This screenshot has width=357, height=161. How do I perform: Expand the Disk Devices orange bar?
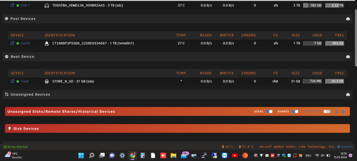point(177,129)
